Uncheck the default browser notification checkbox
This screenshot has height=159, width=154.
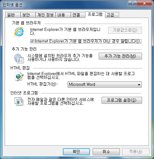[x=32, y=41]
